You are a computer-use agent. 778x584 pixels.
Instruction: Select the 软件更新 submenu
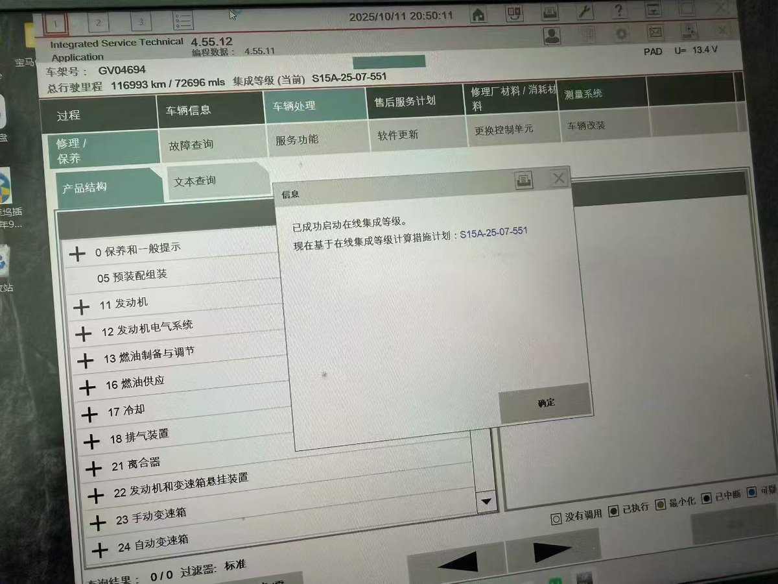coord(417,135)
